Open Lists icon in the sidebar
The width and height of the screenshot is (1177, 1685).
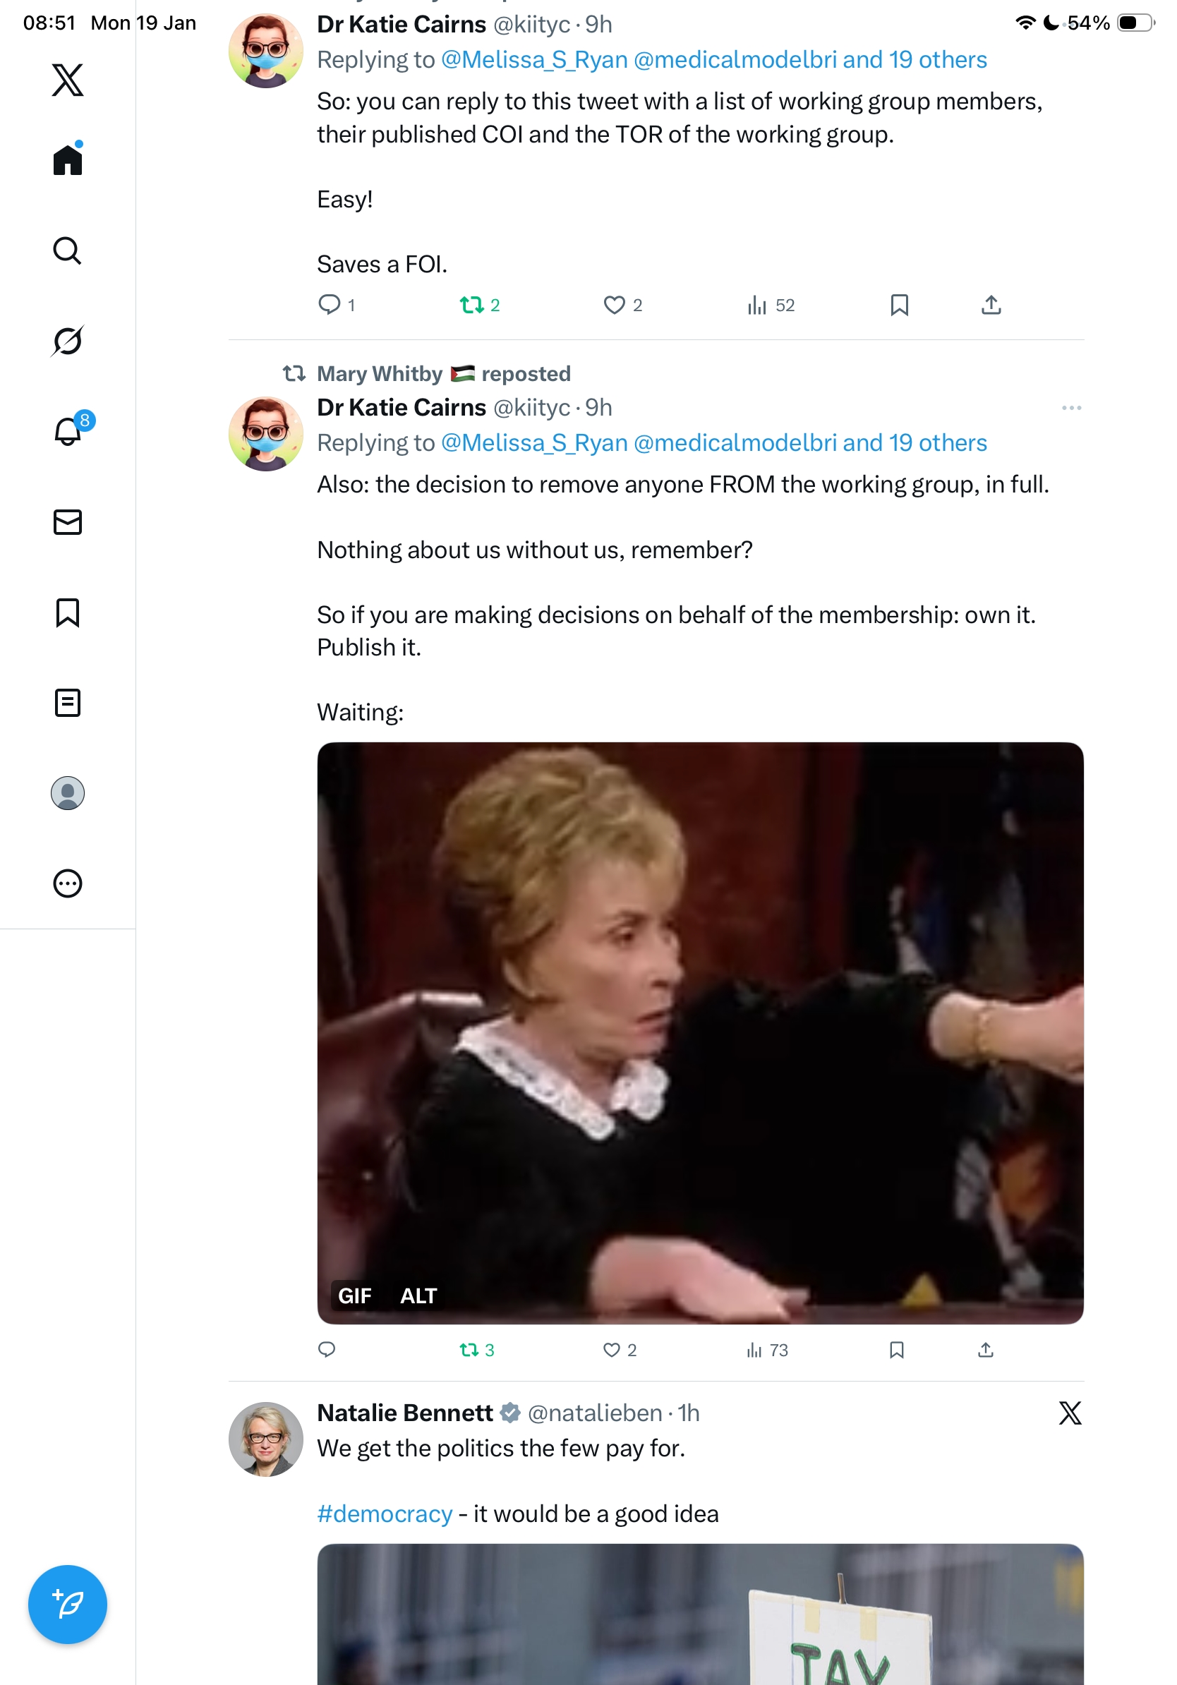pyautogui.click(x=68, y=702)
